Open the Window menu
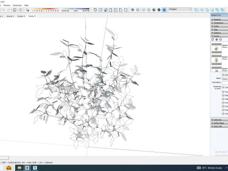The image size is (228, 171). point(7,5)
